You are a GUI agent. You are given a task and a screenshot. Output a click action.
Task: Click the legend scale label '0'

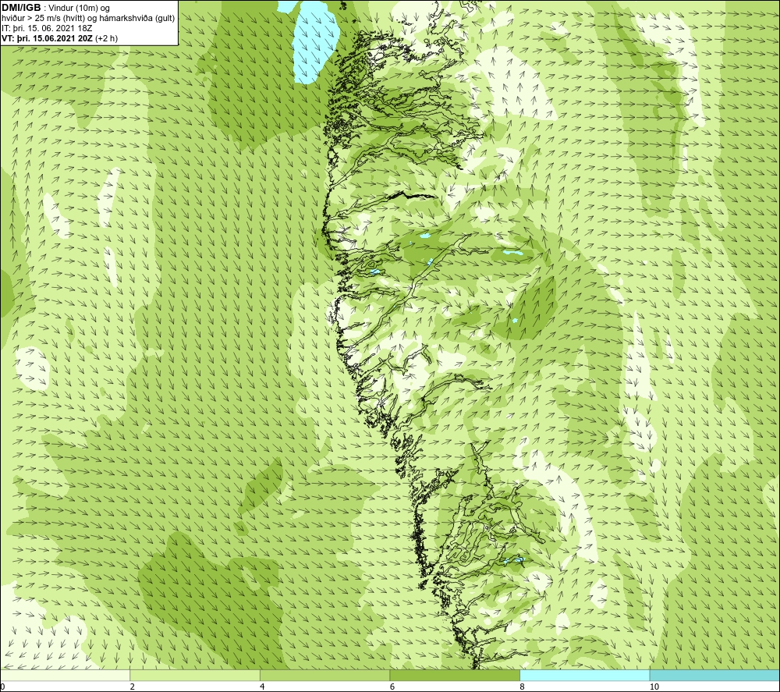pyautogui.click(x=2, y=687)
